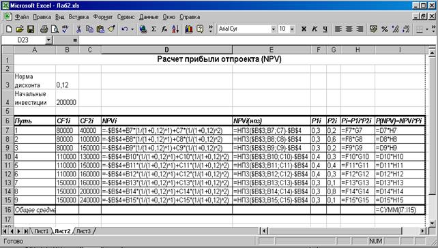Expand more standard toolbar buttons chevron
438x248 pixels.
211,29
